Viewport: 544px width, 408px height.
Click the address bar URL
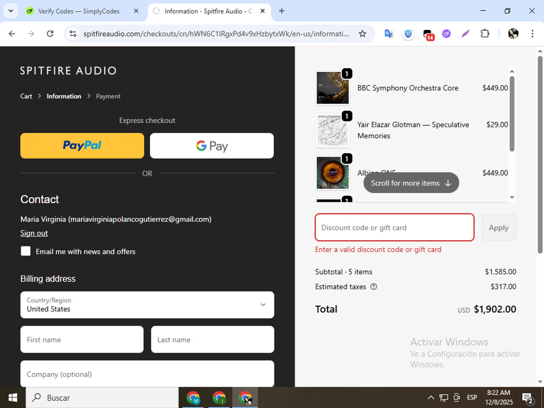pos(216,34)
